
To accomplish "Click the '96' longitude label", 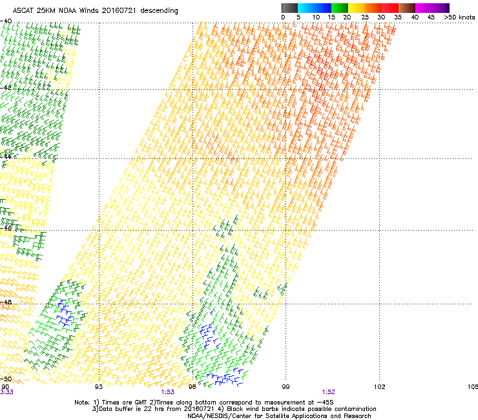I will point(192,387).
